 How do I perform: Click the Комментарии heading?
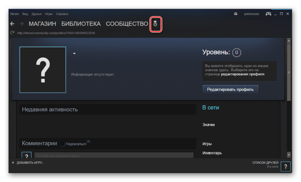40,143
